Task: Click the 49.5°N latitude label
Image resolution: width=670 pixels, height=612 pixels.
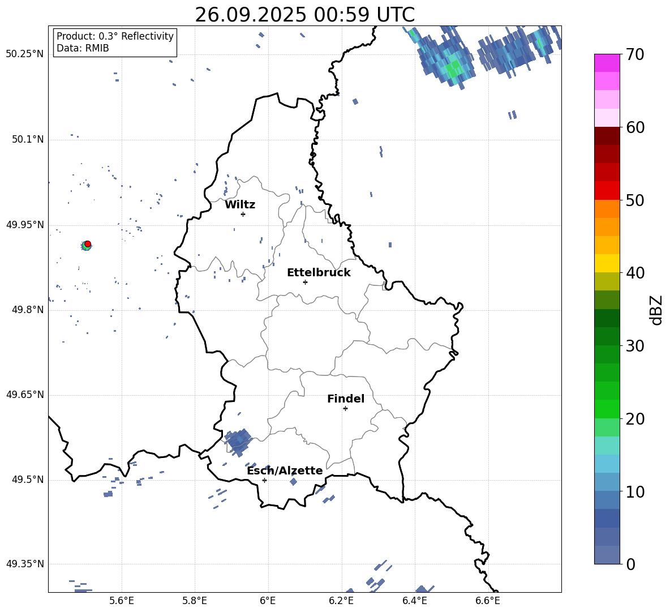Action: pyautogui.click(x=27, y=480)
